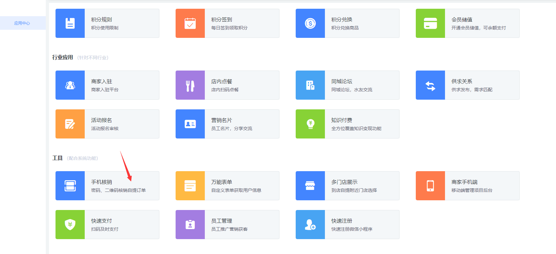This screenshot has height=254, width=556.
Task: Click the 行业应用 section heading
Action: (x=63, y=57)
